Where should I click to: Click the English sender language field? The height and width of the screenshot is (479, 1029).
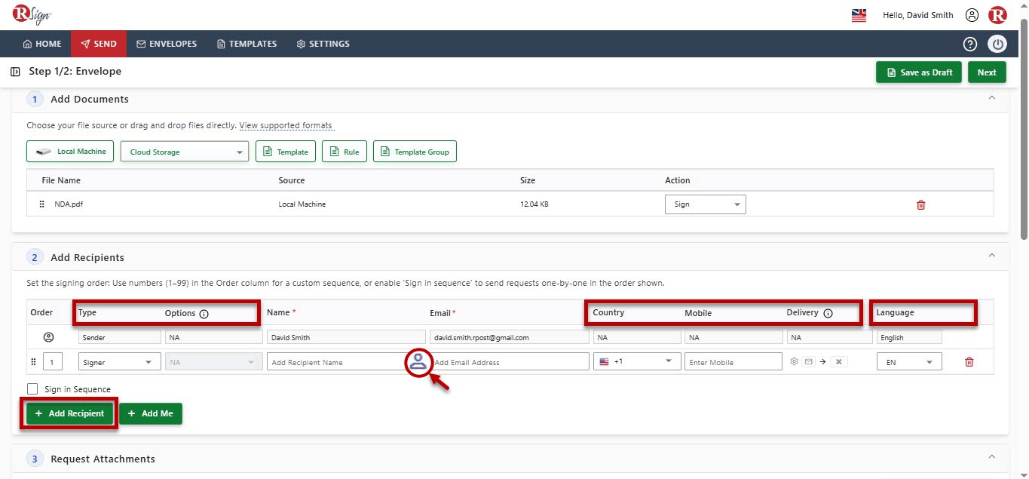[x=909, y=337]
